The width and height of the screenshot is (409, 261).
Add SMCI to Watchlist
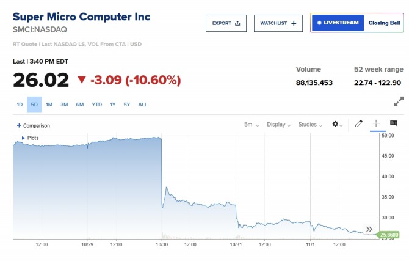tap(278, 23)
